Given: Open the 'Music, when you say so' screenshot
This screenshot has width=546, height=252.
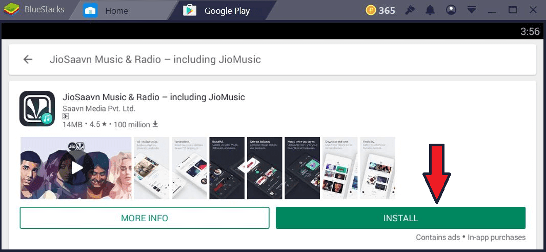Looking at the screenshot, I should [x=302, y=168].
